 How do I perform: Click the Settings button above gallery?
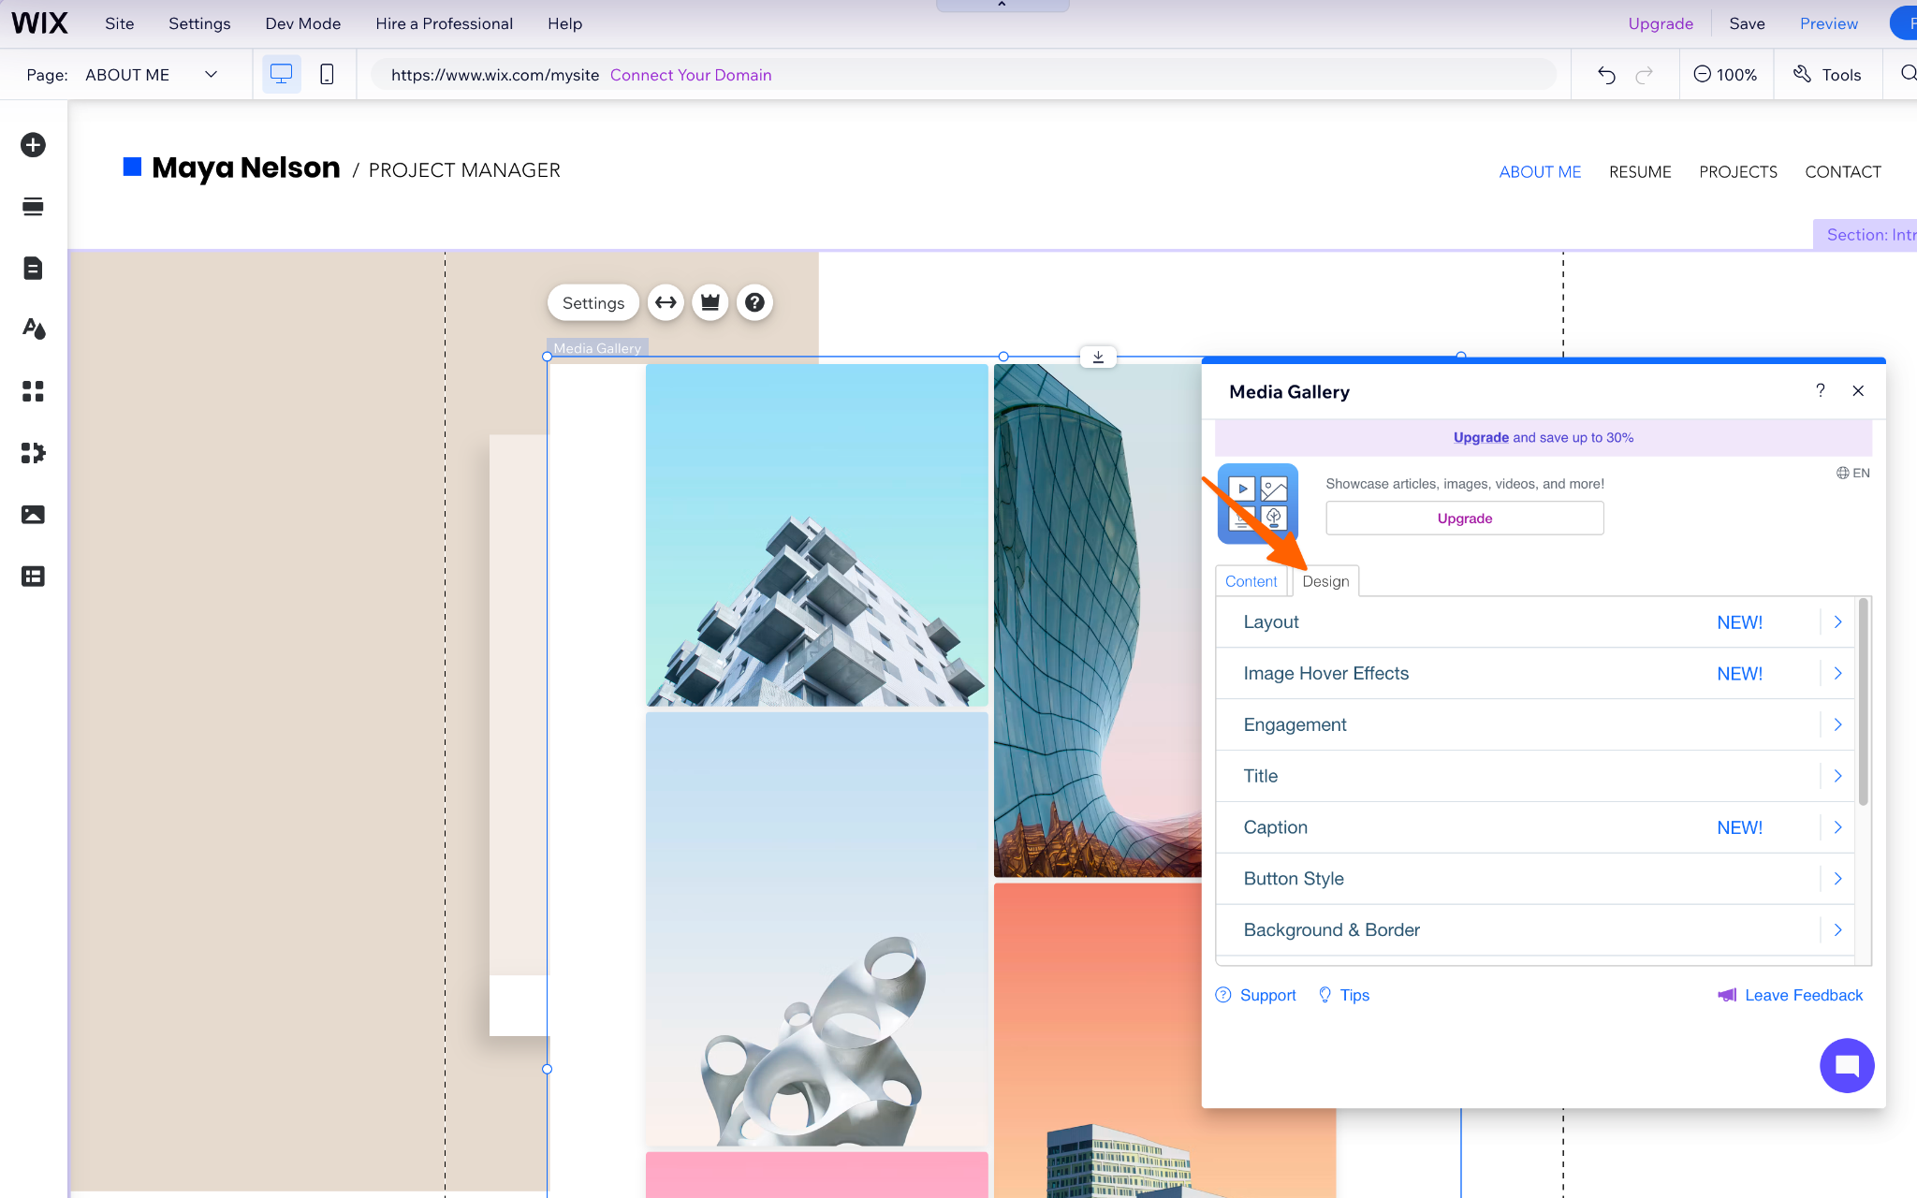tap(593, 302)
